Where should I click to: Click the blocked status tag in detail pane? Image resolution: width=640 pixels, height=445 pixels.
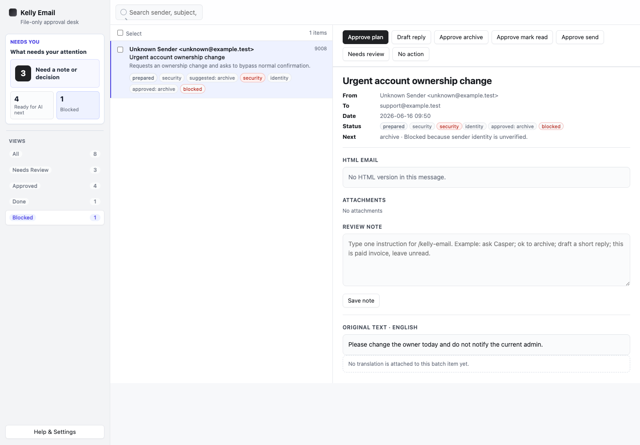[551, 126]
